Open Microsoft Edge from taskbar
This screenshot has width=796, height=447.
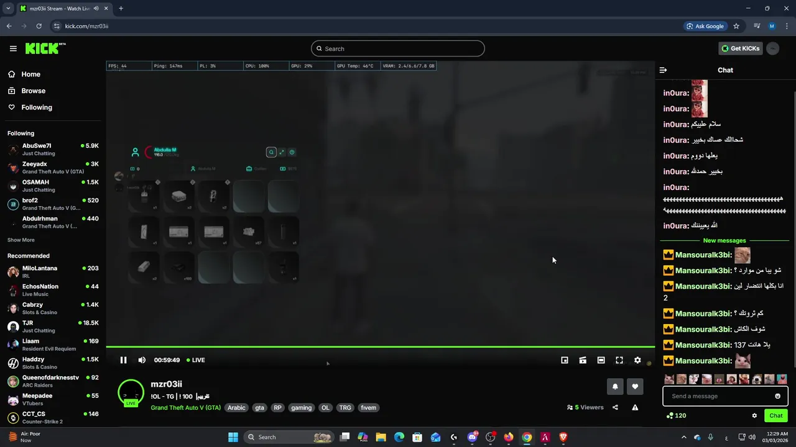click(399, 437)
